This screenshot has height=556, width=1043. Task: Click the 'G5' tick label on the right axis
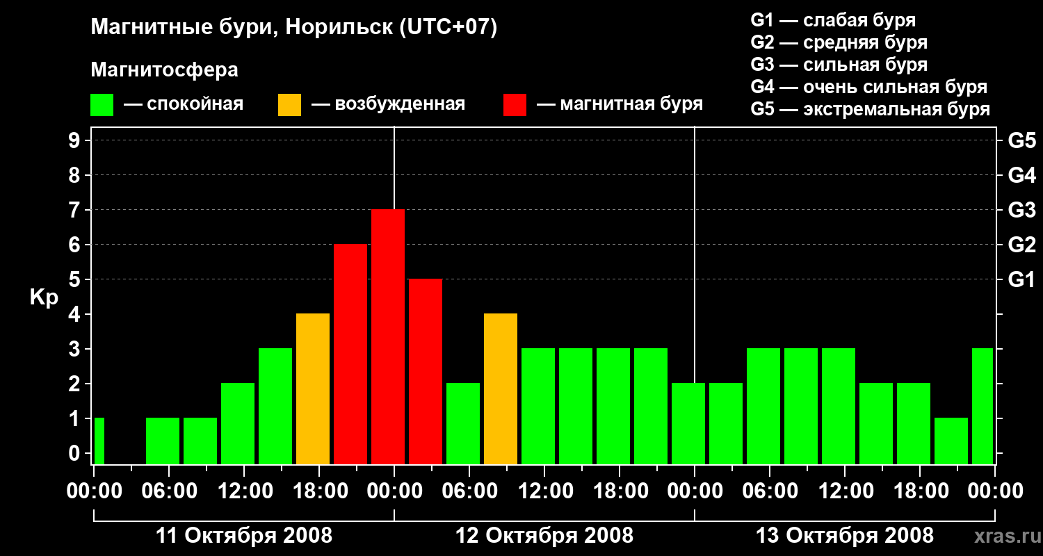coord(1021,141)
